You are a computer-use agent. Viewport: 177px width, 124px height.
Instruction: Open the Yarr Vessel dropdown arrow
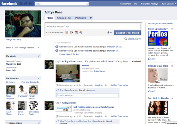pyautogui.click(x=175, y=4)
